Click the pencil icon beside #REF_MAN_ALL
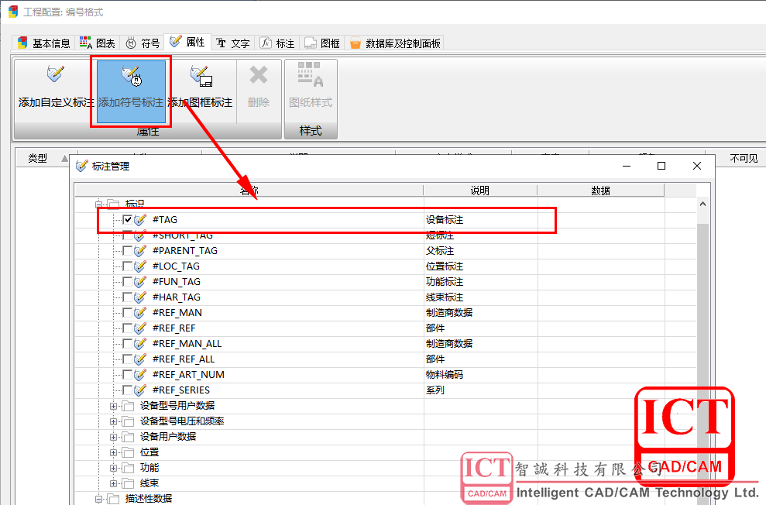 click(x=140, y=344)
